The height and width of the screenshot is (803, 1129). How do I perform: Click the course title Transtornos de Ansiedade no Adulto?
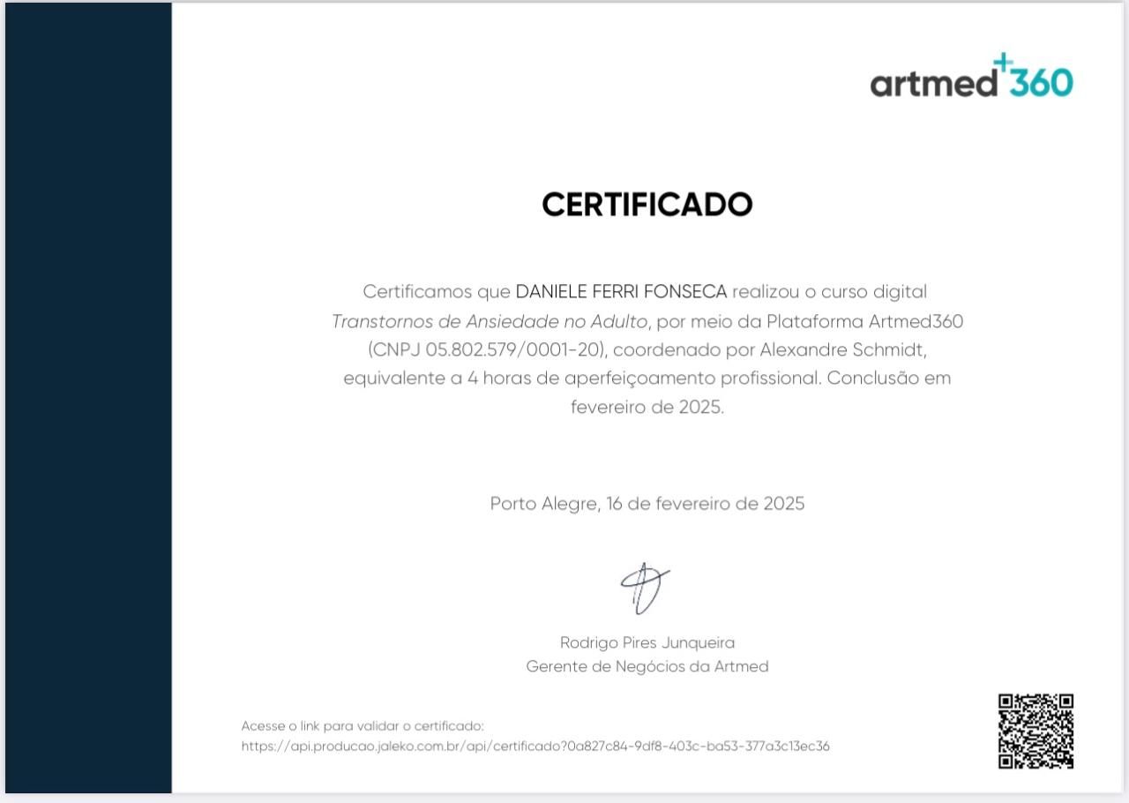pos(490,321)
